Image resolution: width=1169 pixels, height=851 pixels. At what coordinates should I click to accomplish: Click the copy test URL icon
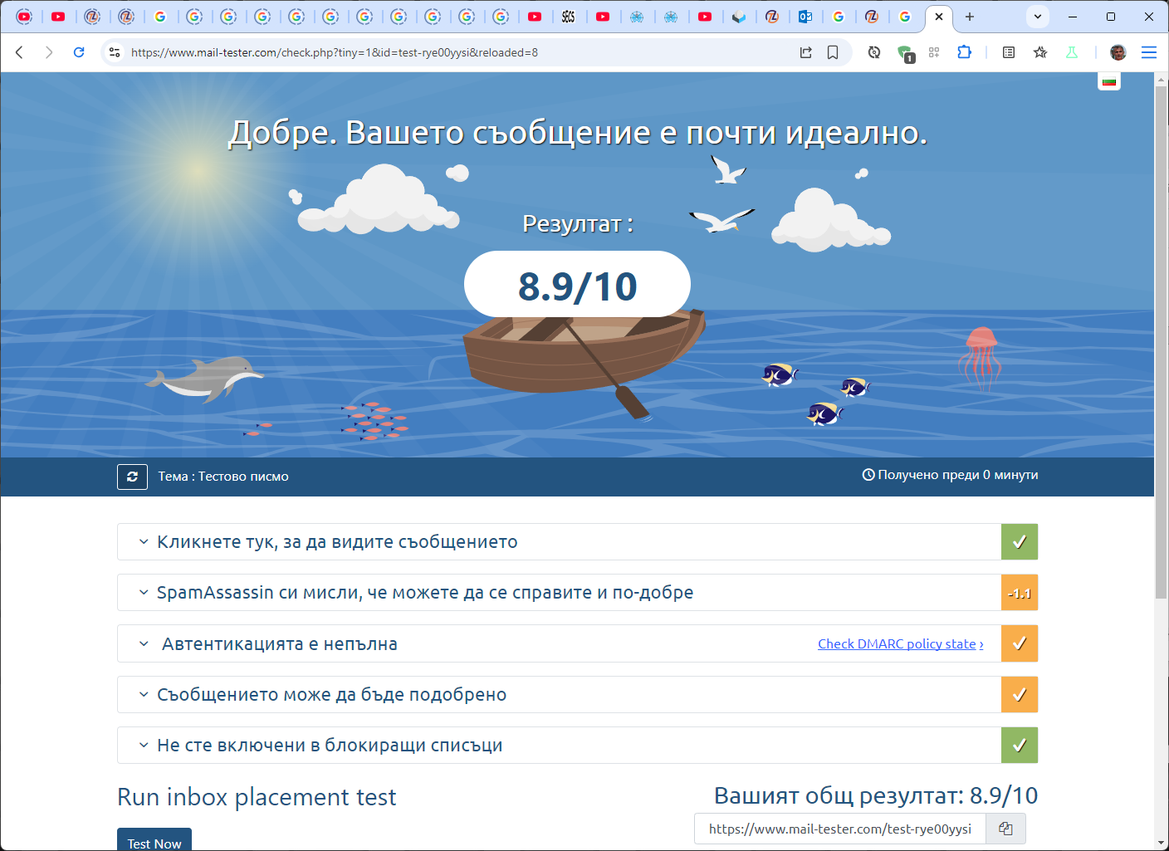pyautogui.click(x=1005, y=829)
